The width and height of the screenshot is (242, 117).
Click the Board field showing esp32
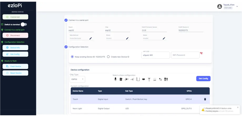click(81, 30)
